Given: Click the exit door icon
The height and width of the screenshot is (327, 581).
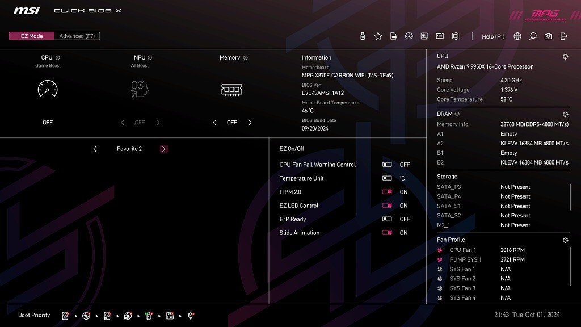Looking at the screenshot, I should [563, 36].
